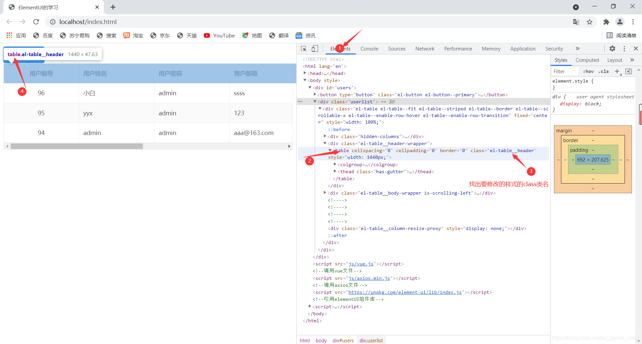Collapse the body element node
642x344 pixels.
[305, 80]
